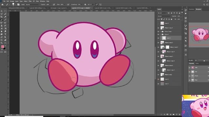Open the Filter menu
Screen dimensions: 209x117
(x=30, y=1)
